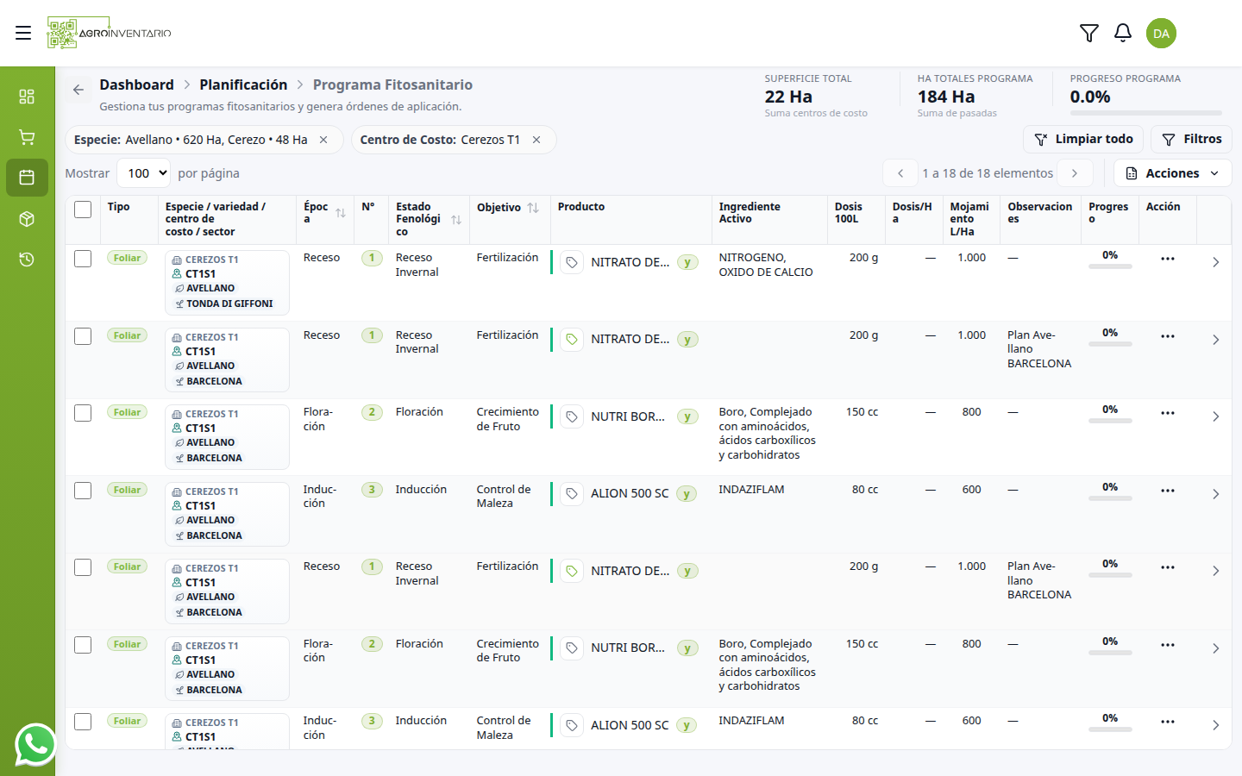Sort by Estado Fenológico column arrows
1242x776 pixels.
(x=456, y=220)
